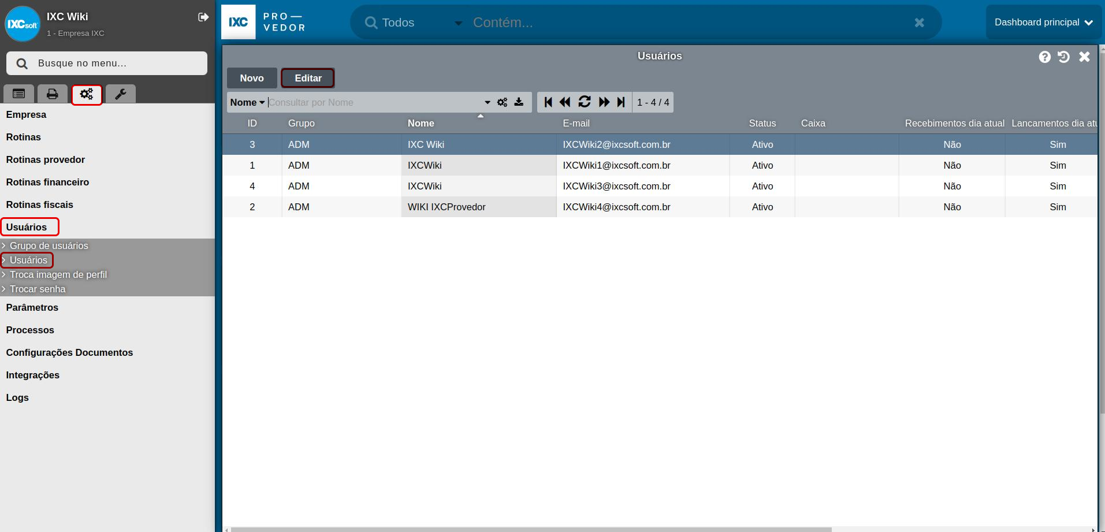Viewport: 1105px width, 532px height.
Task: Close the Usuários window
Action: pos(1085,57)
